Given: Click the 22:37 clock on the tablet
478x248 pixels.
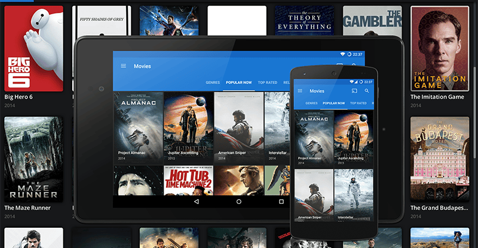Looking at the screenshot, I should [357, 54].
